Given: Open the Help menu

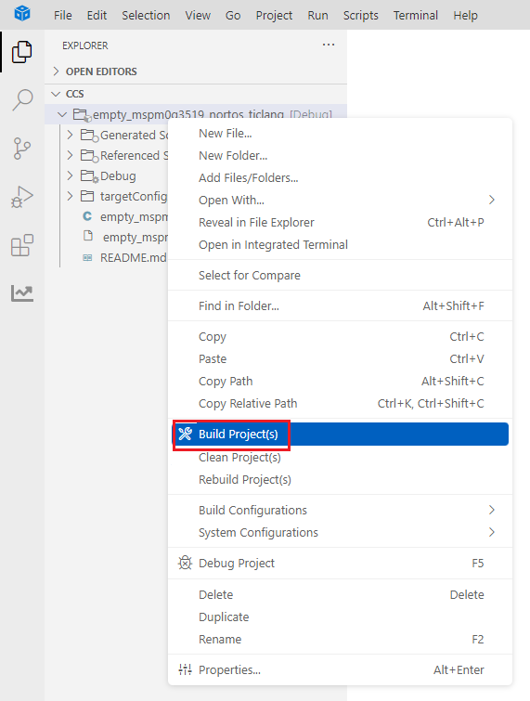Looking at the screenshot, I should coord(465,15).
